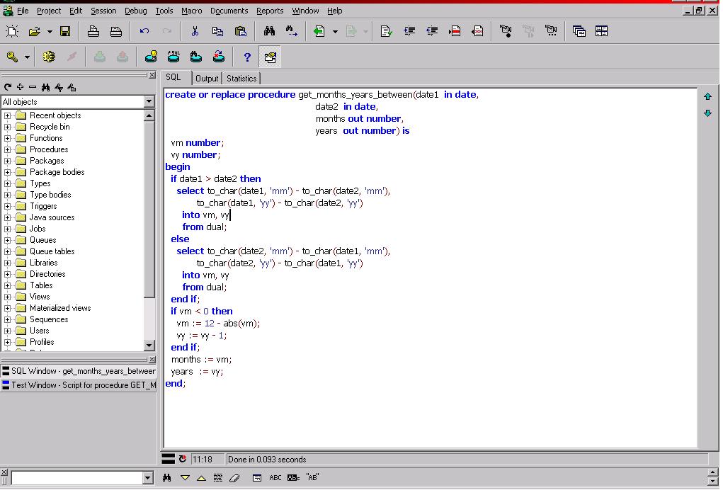Screen dimensions: 723x490
Task: Click the Undo arrow icon
Action: click(x=144, y=31)
